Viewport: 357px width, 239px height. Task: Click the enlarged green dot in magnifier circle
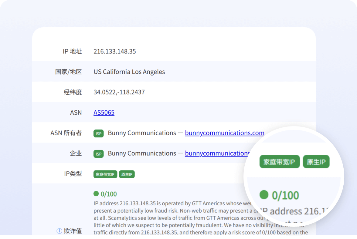264,195
